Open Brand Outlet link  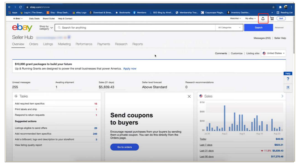[49, 19]
